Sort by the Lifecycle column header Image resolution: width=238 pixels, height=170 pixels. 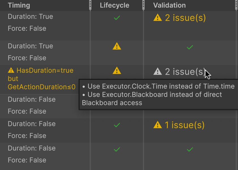click(115, 5)
